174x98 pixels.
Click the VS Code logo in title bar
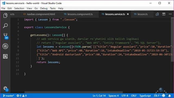pos(4,3)
